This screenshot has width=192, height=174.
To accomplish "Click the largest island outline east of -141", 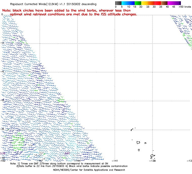I will click(x=138, y=142).
